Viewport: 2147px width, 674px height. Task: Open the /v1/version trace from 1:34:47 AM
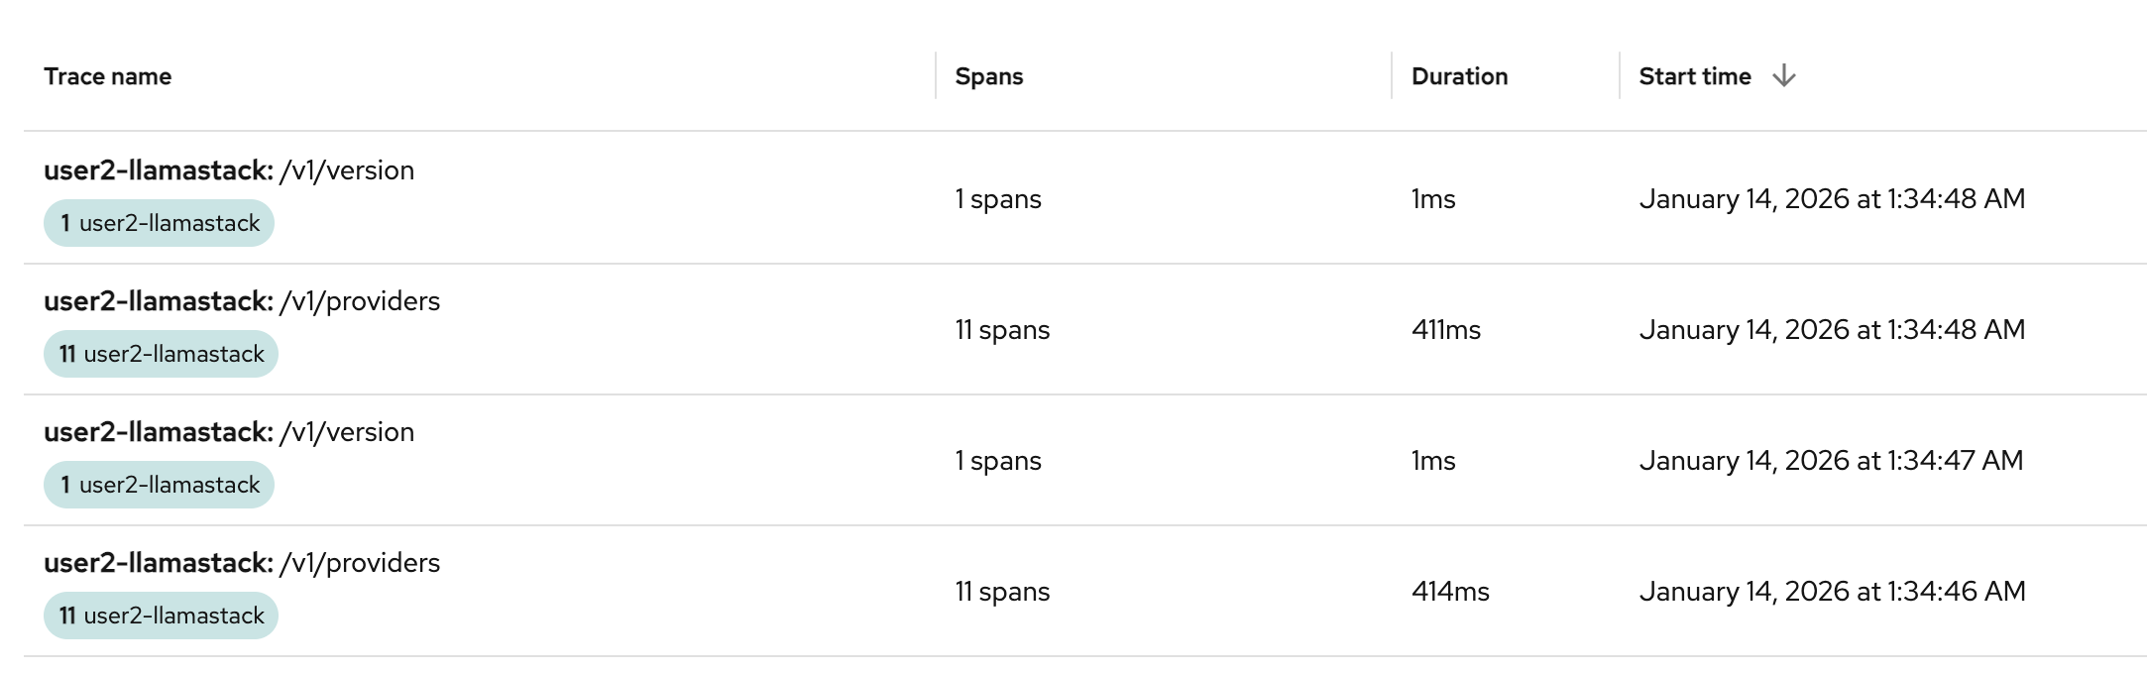tap(230, 432)
